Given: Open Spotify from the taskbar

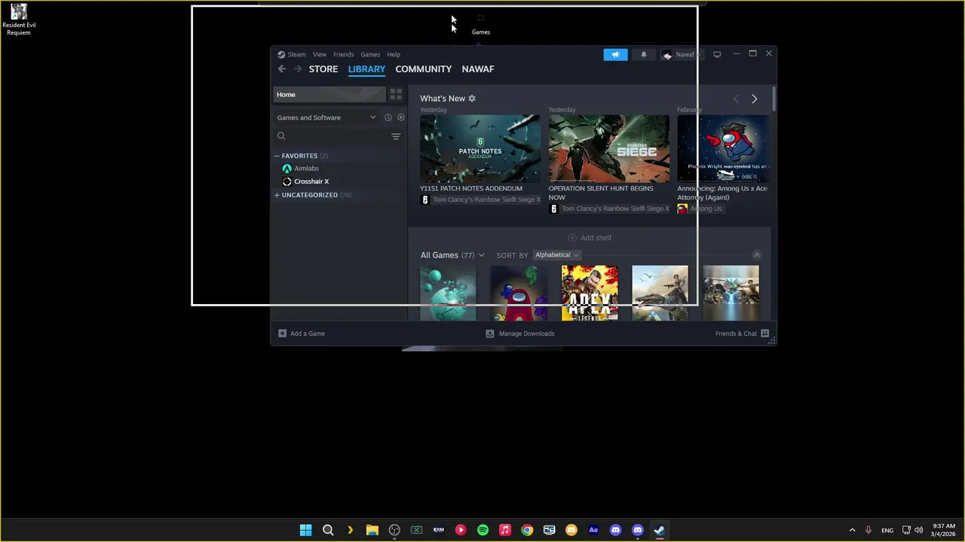Looking at the screenshot, I should point(482,530).
